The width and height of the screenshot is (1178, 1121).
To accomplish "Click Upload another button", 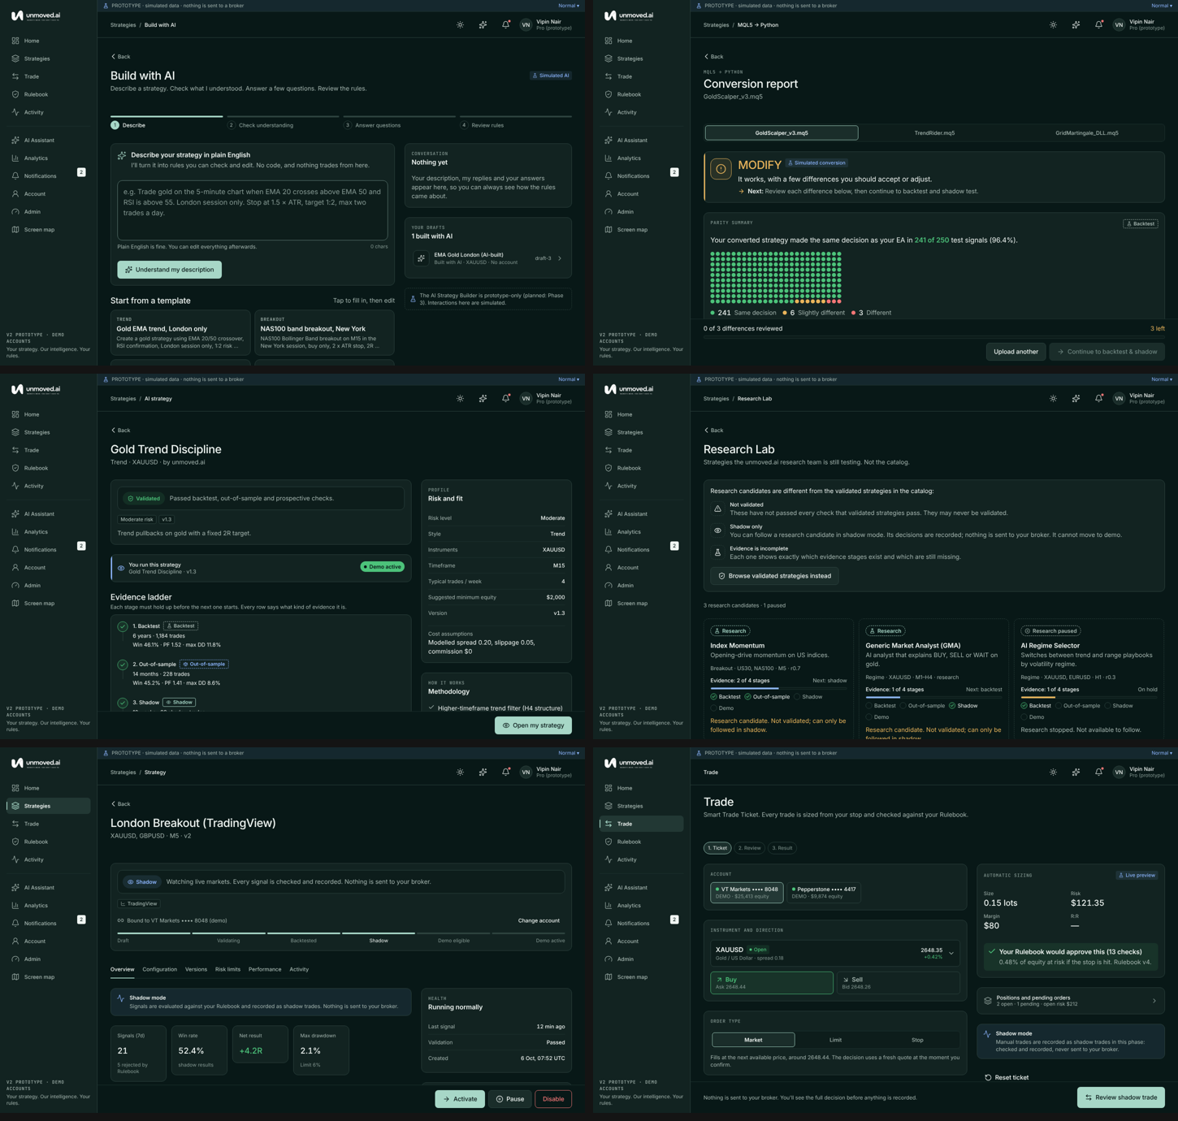I will 1016,352.
